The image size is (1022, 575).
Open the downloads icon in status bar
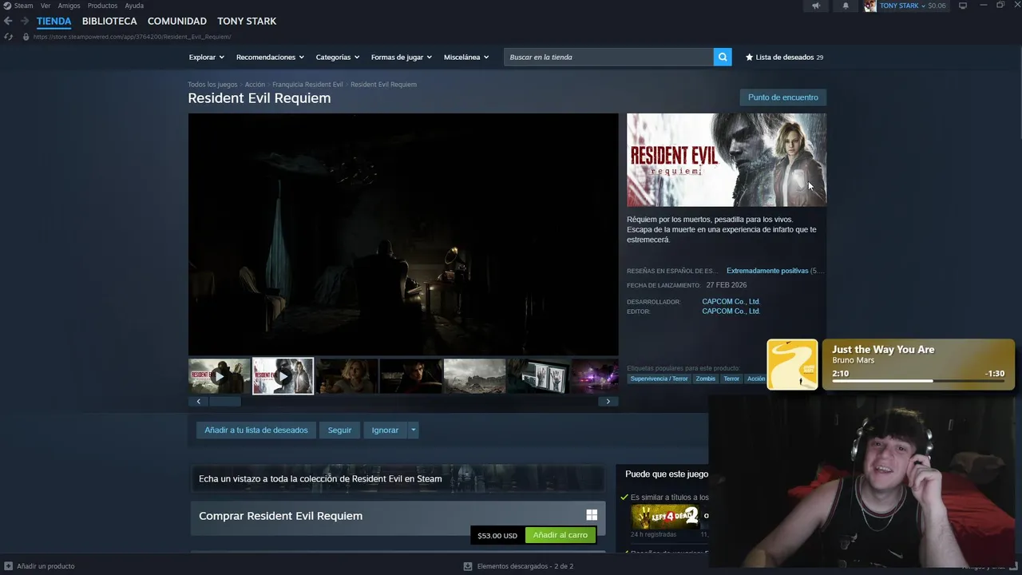click(x=468, y=566)
